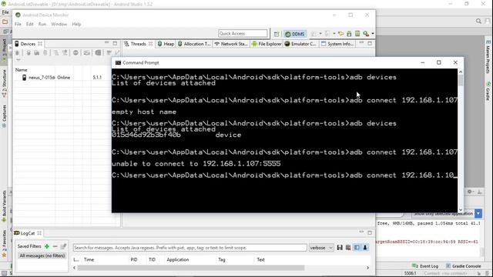
Task: Save LogCat log to file
Action: coord(340,248)
